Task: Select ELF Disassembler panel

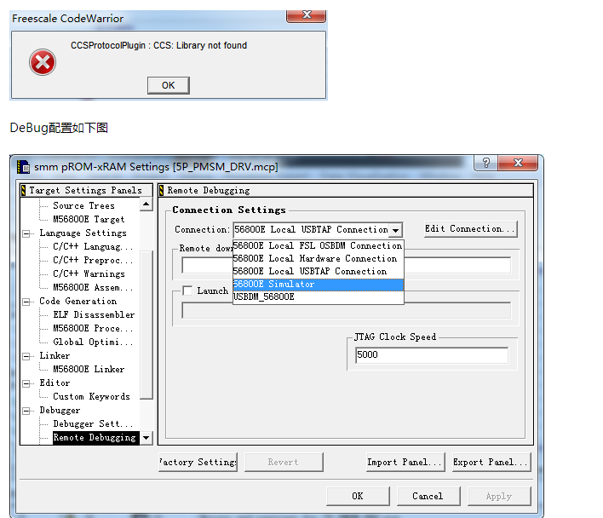Action: [94, 314]
